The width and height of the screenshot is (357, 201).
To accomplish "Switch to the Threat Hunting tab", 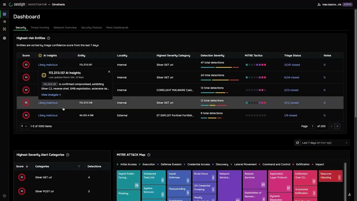I will pos(40,27).
